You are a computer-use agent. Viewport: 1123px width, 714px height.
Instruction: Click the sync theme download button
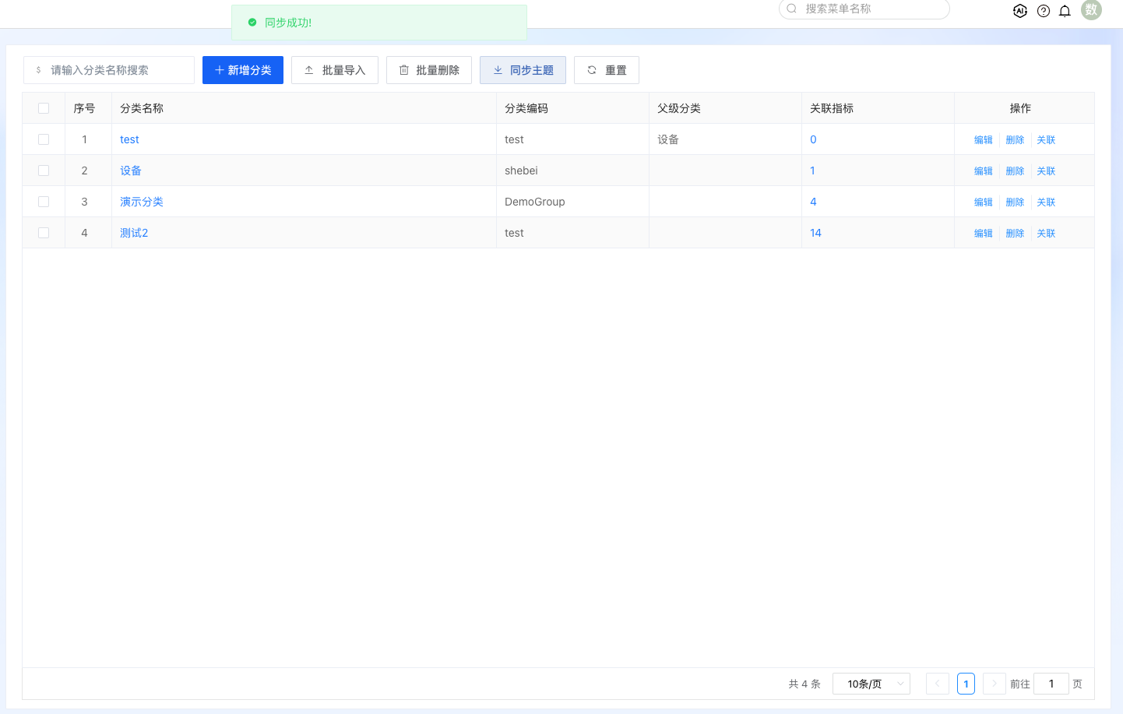pyautogui.click(x=523, y=70)
